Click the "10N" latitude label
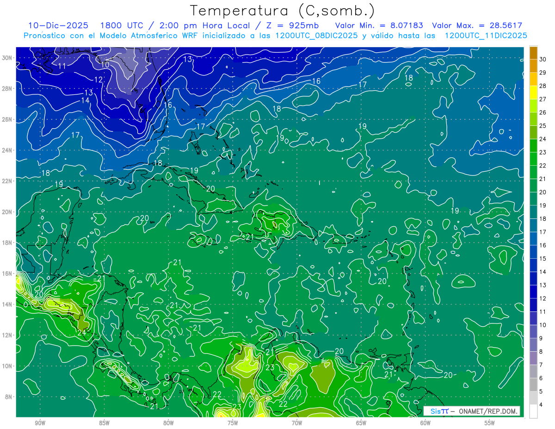Viewport: 555px width, 429px height. pos(8,366)
